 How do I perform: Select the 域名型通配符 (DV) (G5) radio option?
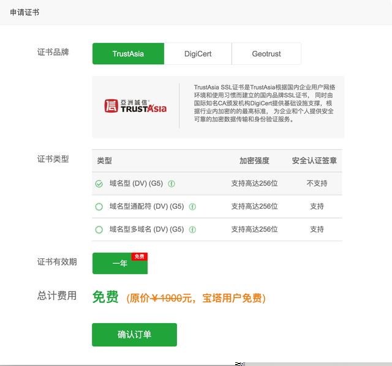click(99, 207)
